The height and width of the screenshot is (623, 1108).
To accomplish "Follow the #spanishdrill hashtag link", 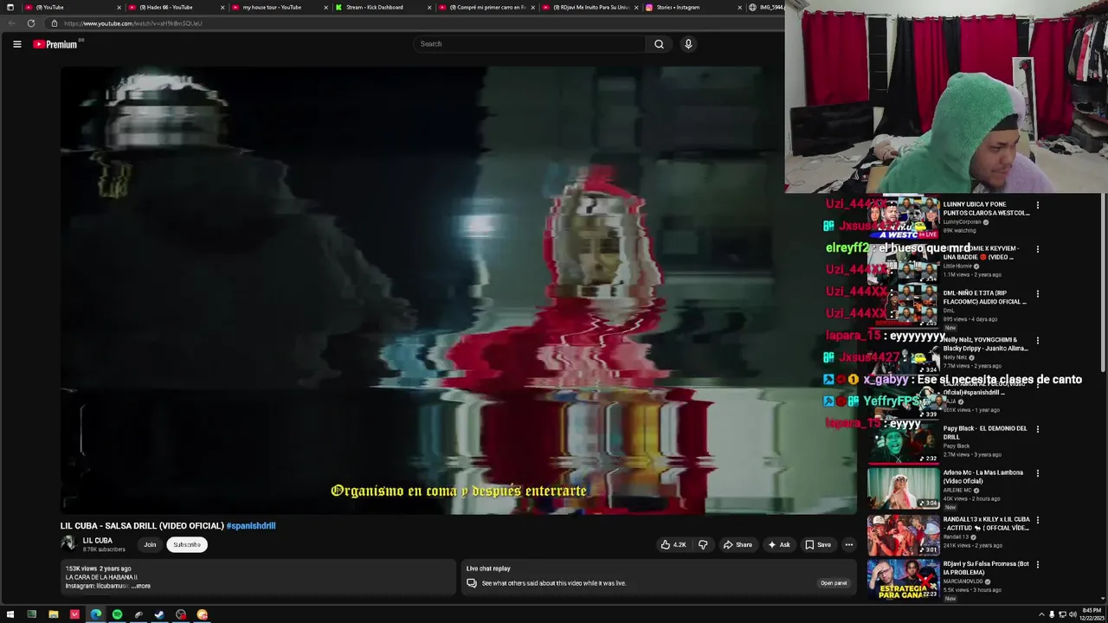I will (x=251, y=526).
